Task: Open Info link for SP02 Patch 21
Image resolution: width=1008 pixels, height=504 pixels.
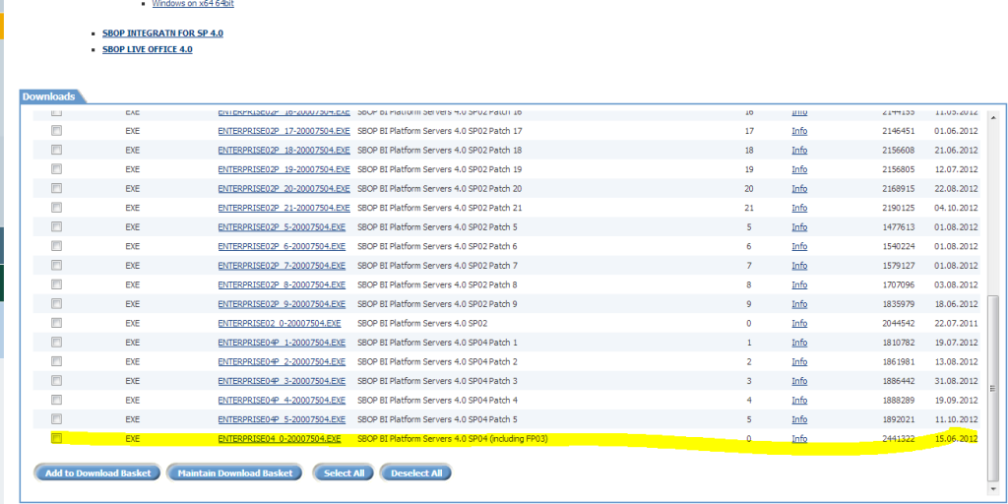Action: [x=799, y=209]
